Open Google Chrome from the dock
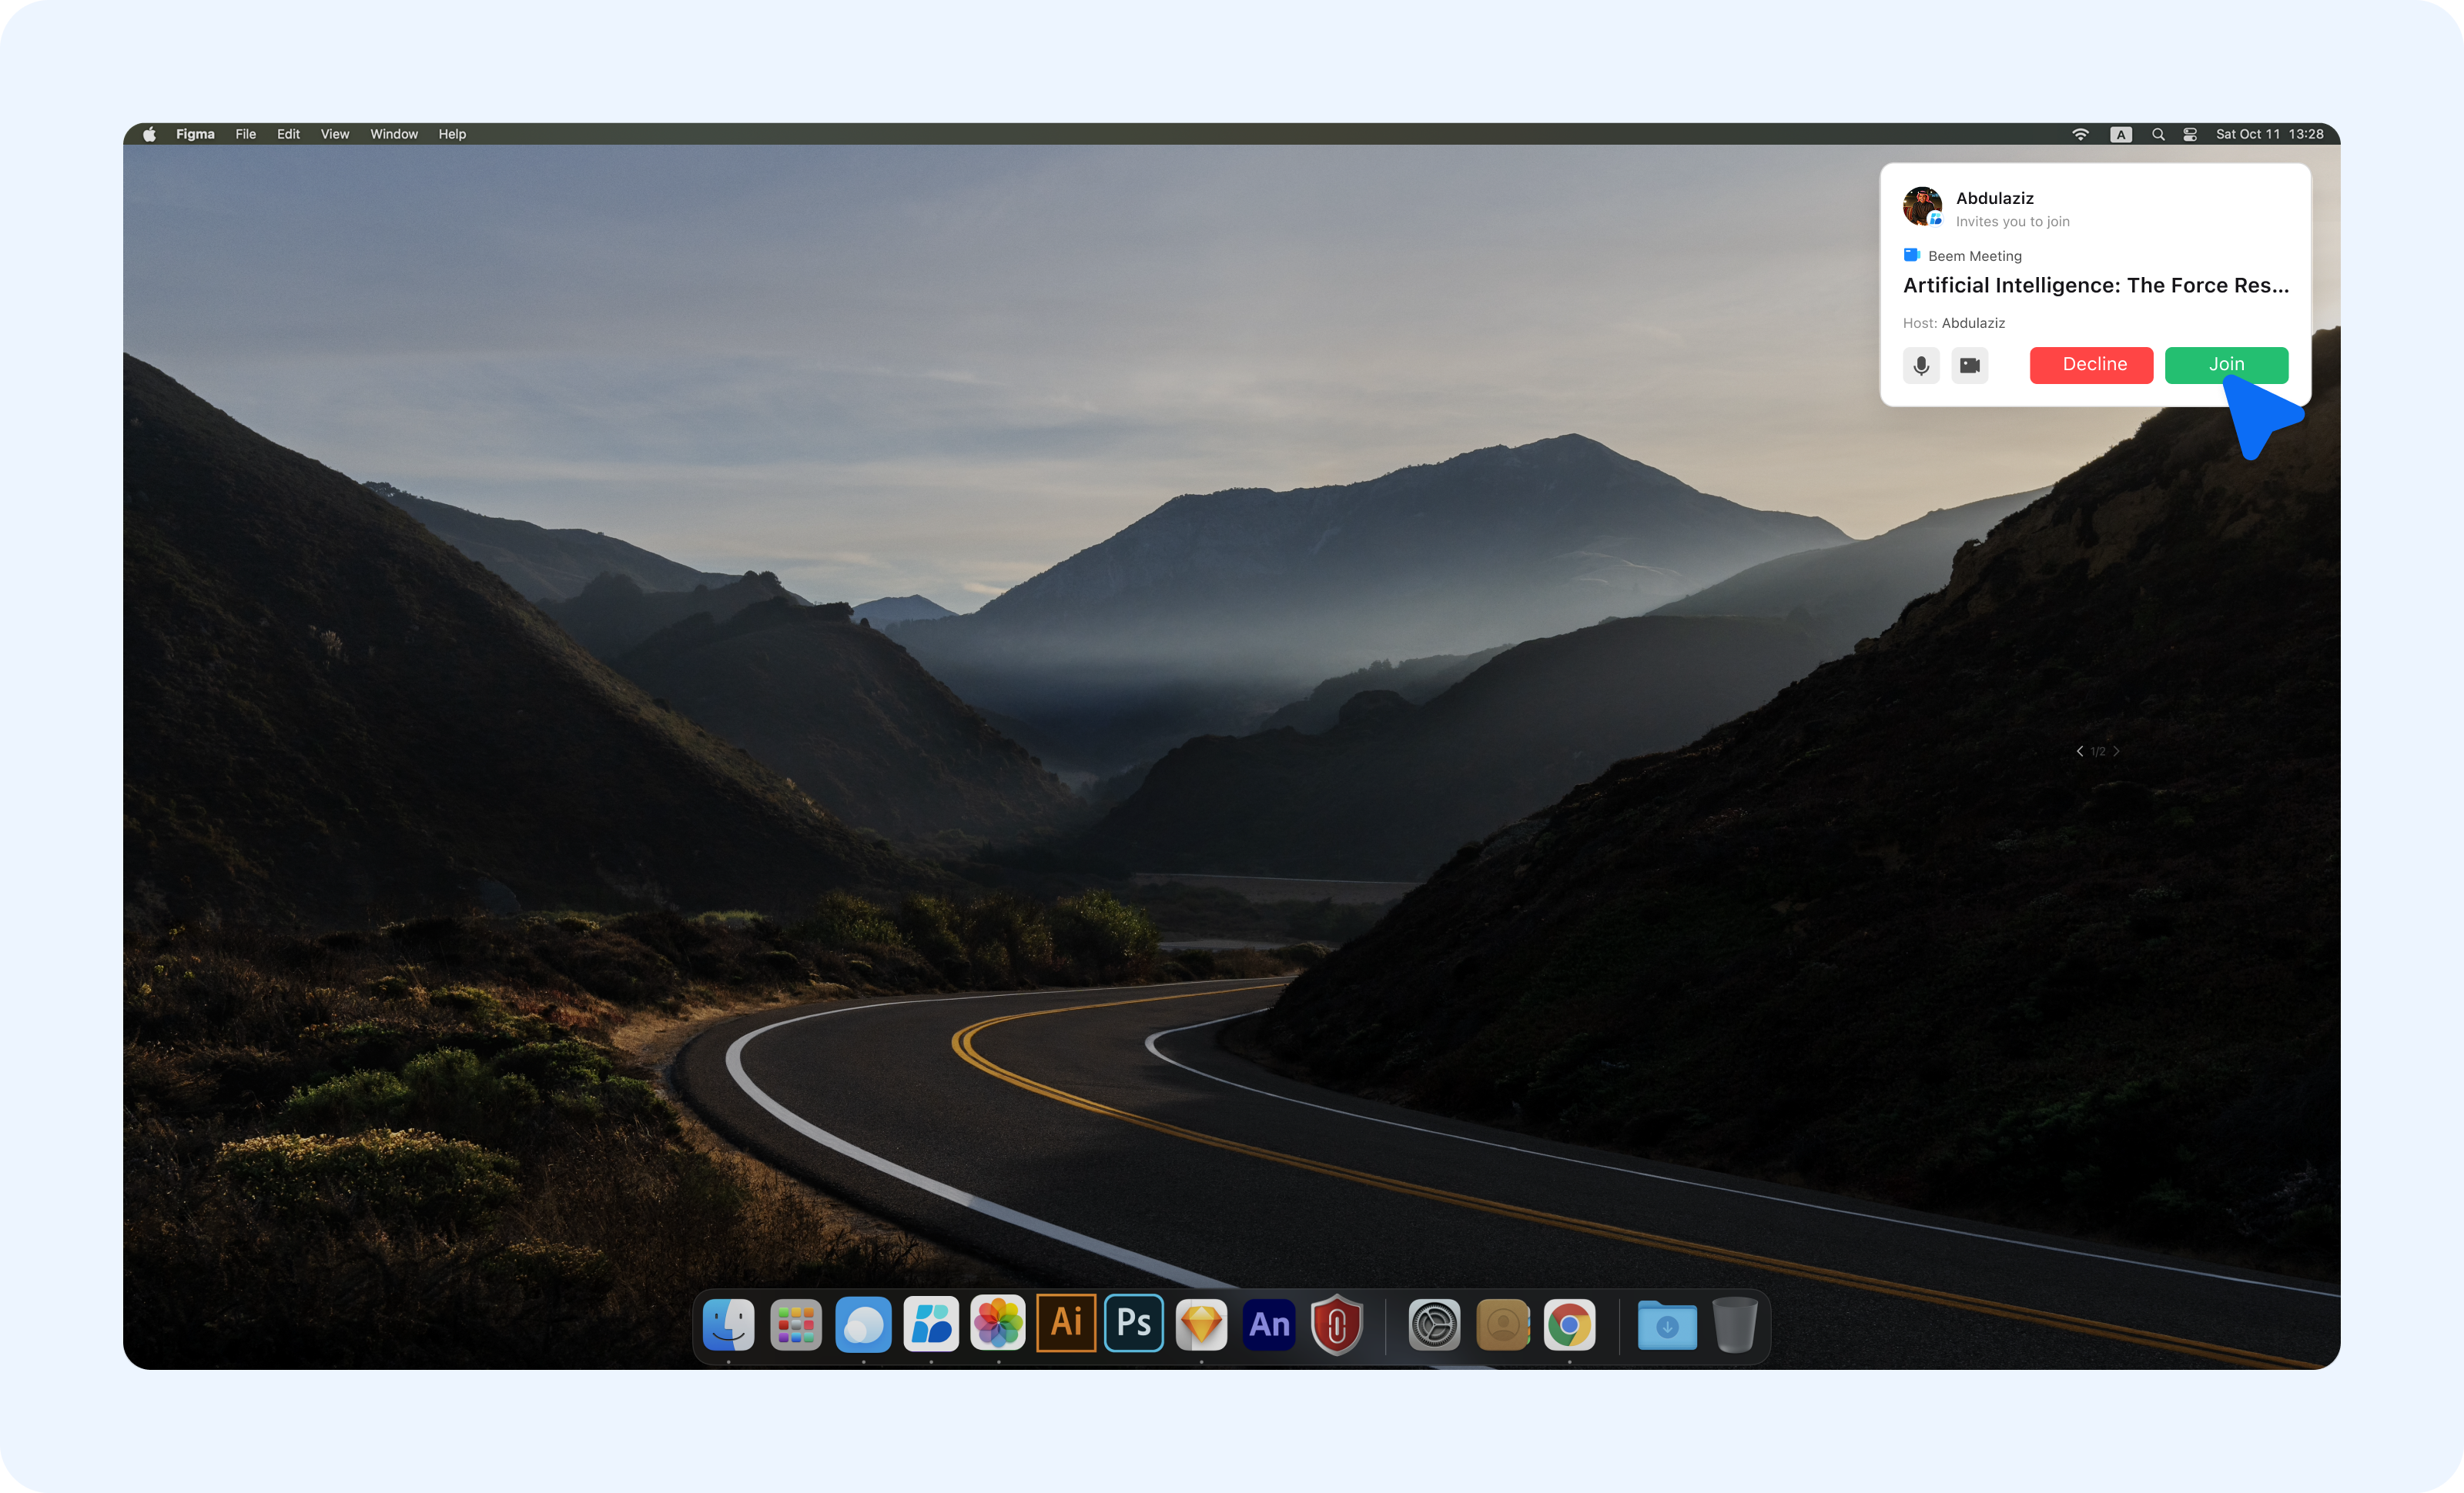2464x1493 pixels. tap(1569, 1325)
